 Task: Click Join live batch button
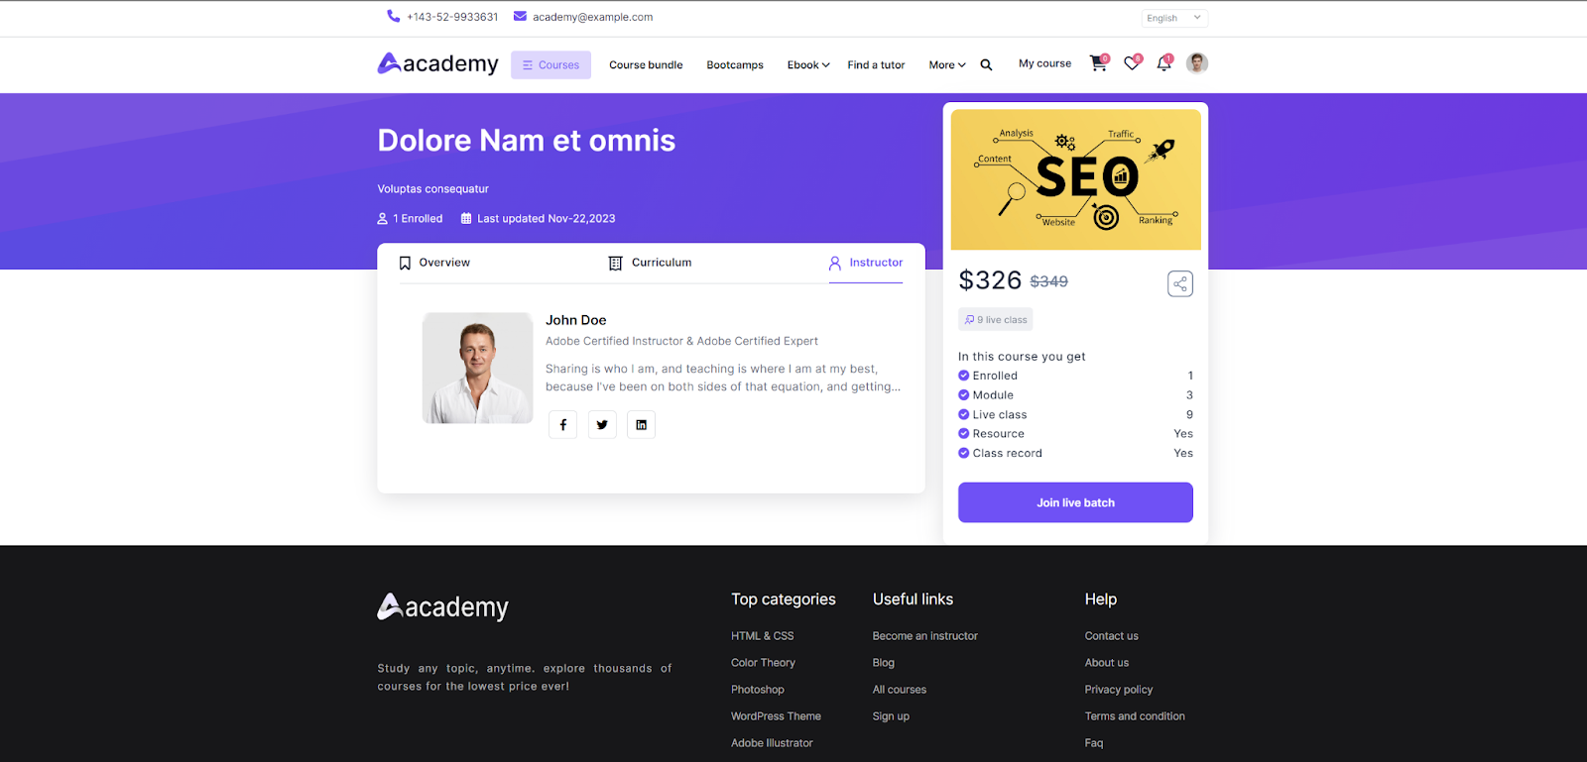1075,502
